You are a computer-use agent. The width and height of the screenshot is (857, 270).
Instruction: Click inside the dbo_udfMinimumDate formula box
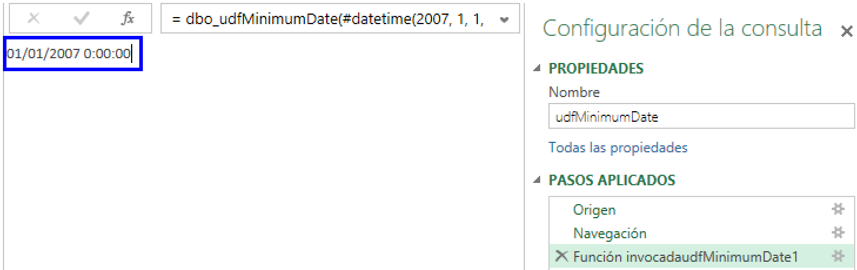[x=329, y=19]
